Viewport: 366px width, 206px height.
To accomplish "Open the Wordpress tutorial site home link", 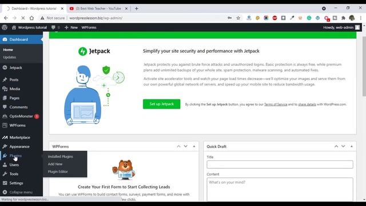I will (x=29, y=27).
